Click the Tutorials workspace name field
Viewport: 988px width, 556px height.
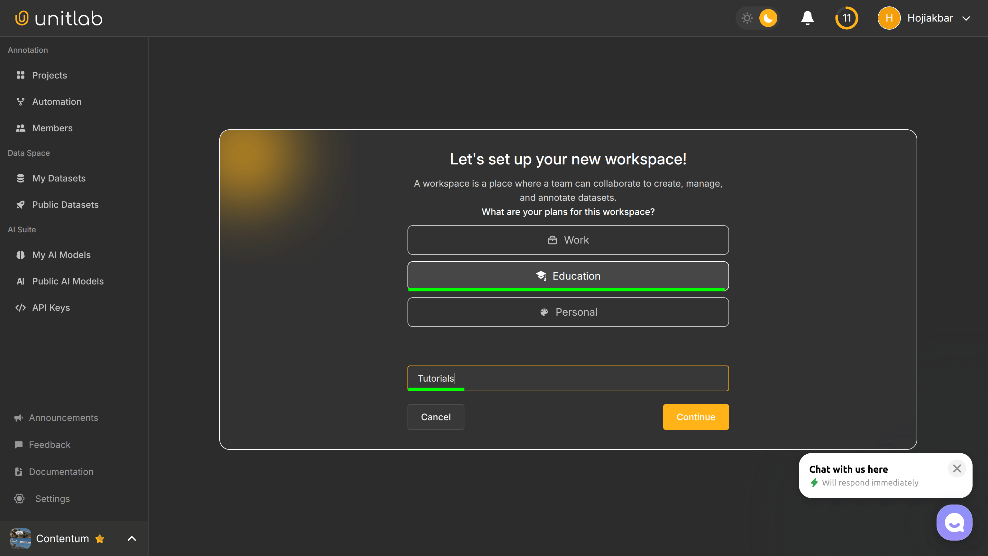point(568,378)
